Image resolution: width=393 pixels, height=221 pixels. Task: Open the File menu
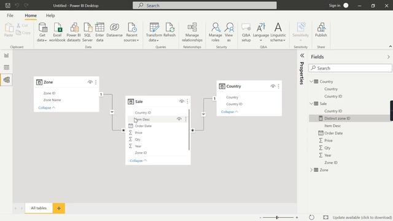(x=10, y=15)
